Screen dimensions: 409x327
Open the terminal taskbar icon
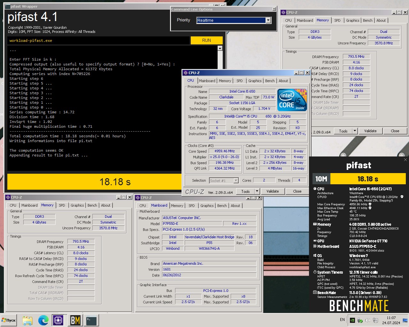[x=91, y=320]
